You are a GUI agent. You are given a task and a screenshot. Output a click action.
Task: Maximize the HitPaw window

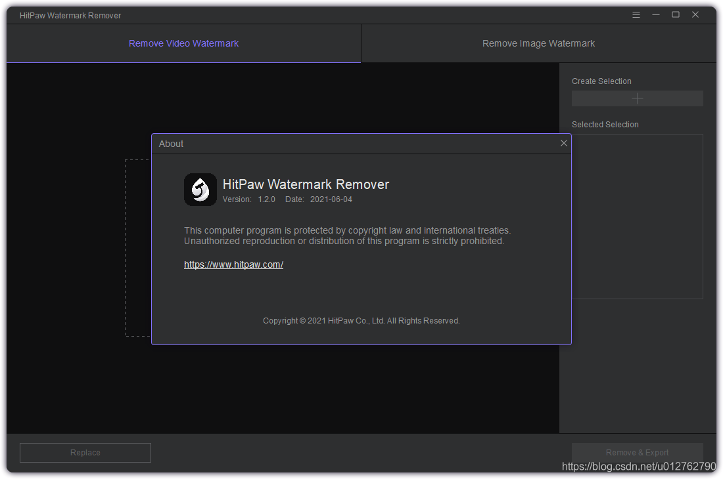point(676,14)
